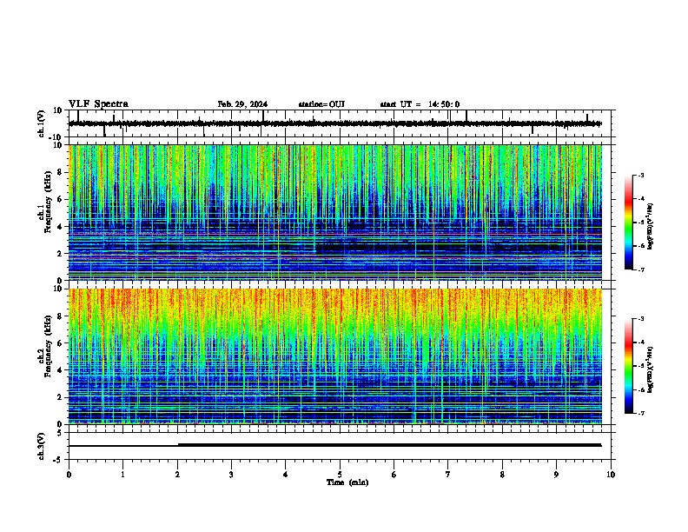Viewport: 688px width, 532px height.
Task: Click the "Time (min)" axis label
Action: 347,482
